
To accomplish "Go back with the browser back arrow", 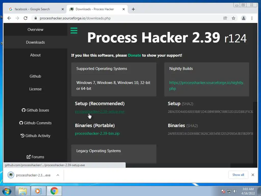I will [9, 18].
